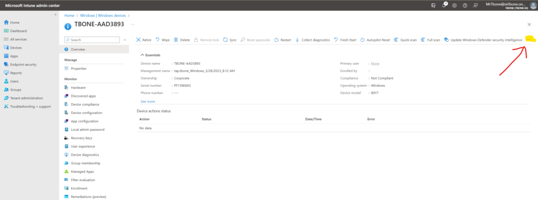Open Users in the sidebar
The width and height of the screenshot is (538, 200).
click(x=12, y=81)
